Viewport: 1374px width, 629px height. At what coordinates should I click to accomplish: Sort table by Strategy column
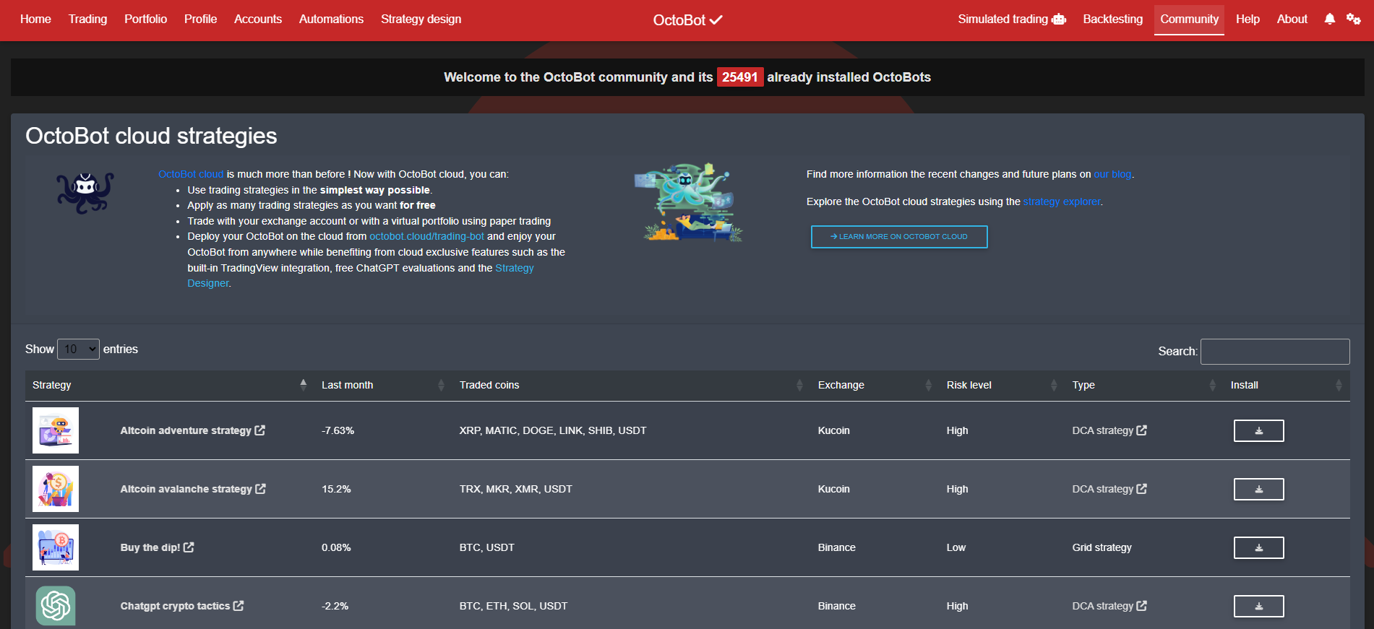click(x=170, y=385)
